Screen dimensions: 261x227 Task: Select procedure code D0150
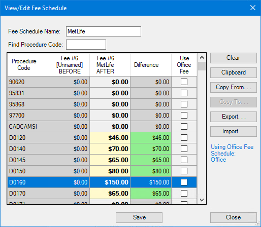click(28, 171)
